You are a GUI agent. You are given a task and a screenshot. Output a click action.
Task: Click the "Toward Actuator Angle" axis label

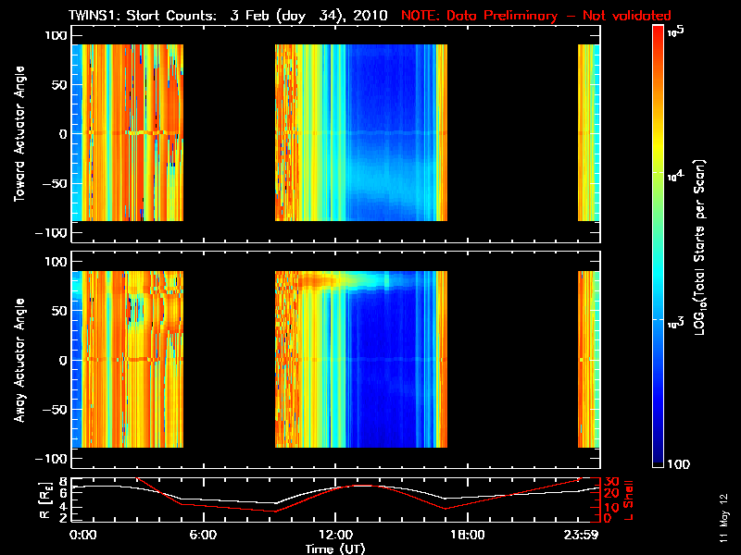(x=19, y=133)
